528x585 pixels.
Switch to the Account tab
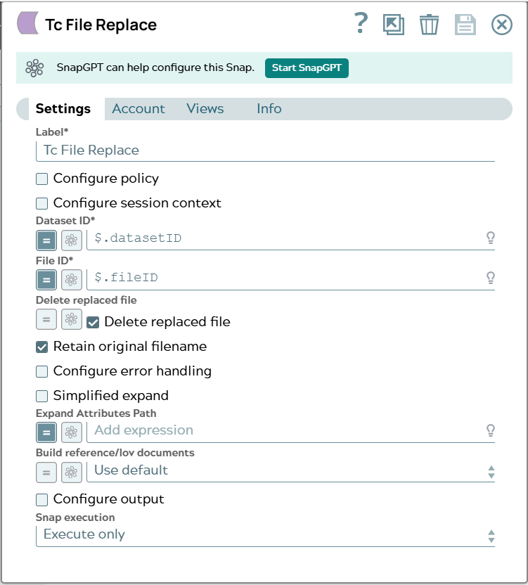[x=139, y=109]
